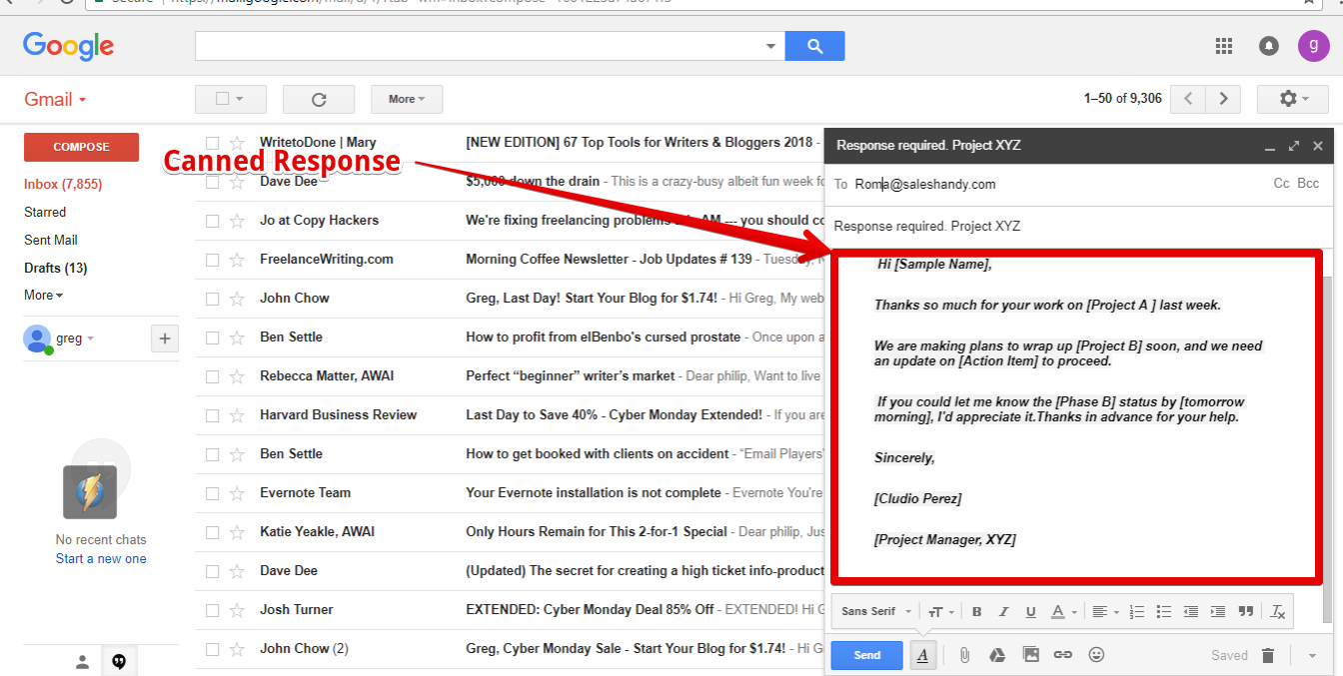This screenshot has height=676, width=1343.
Task: Open the Sans Serif font dropdown
Action: [876, 612]
